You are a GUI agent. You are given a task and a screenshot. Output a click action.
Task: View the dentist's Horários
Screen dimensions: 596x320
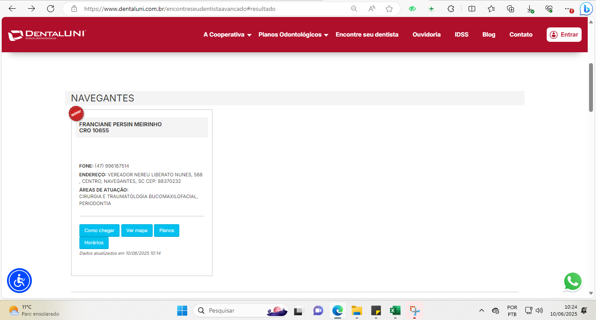(94, 243)
